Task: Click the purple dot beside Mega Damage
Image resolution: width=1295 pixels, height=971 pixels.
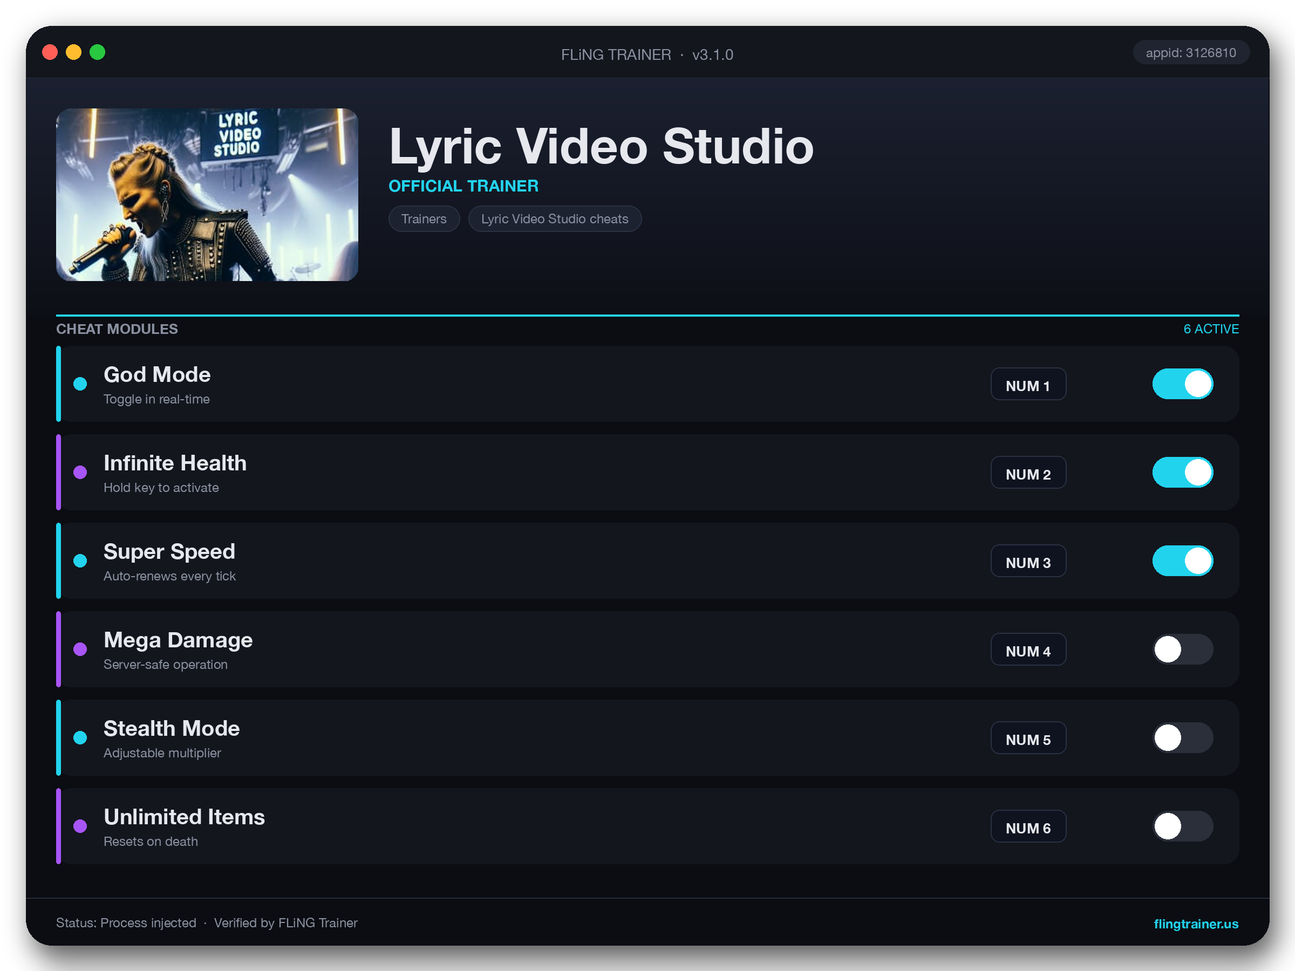Action: (x=80, y=649)
